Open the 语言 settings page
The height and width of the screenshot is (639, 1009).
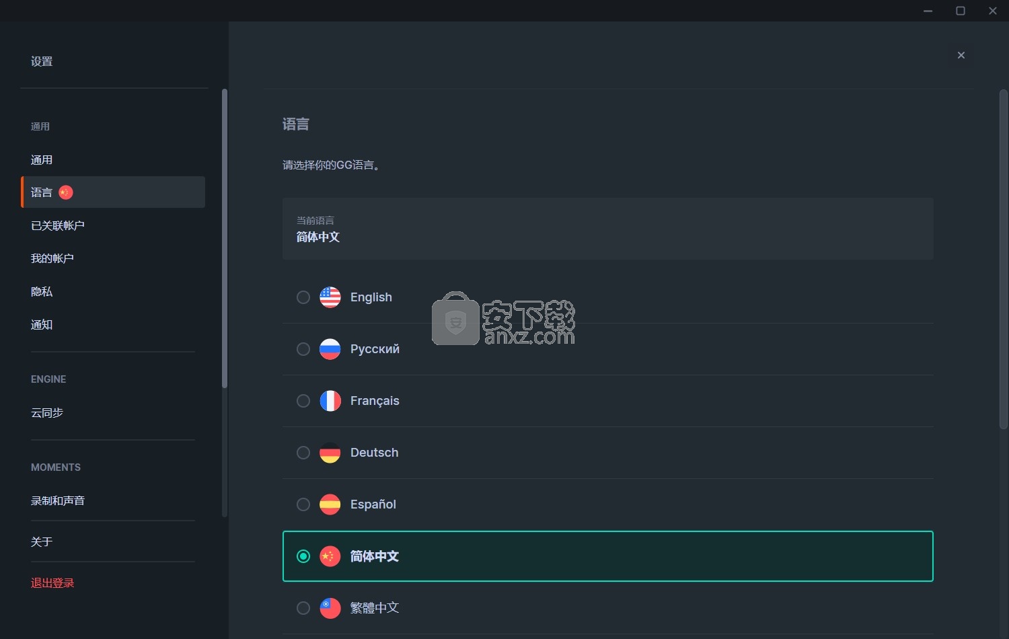point(113,192)
